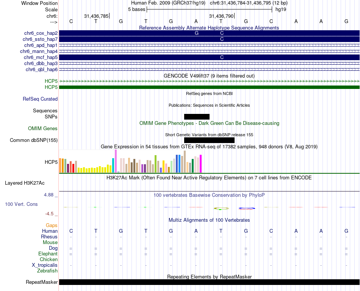Click the Gene Expression in 54 tissues title
Viewport: 360px width, 291px height.
tap(209, 147)
